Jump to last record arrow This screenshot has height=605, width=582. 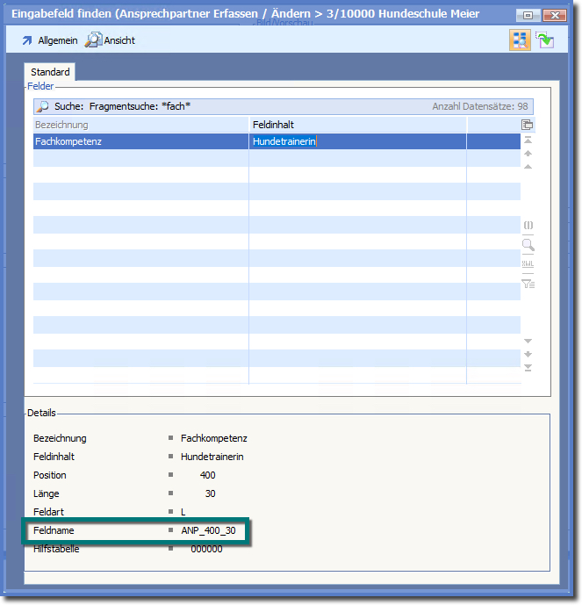[528, 367]
